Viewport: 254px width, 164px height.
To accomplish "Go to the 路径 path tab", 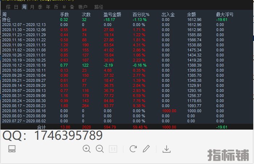I will [x=99, y=7].
